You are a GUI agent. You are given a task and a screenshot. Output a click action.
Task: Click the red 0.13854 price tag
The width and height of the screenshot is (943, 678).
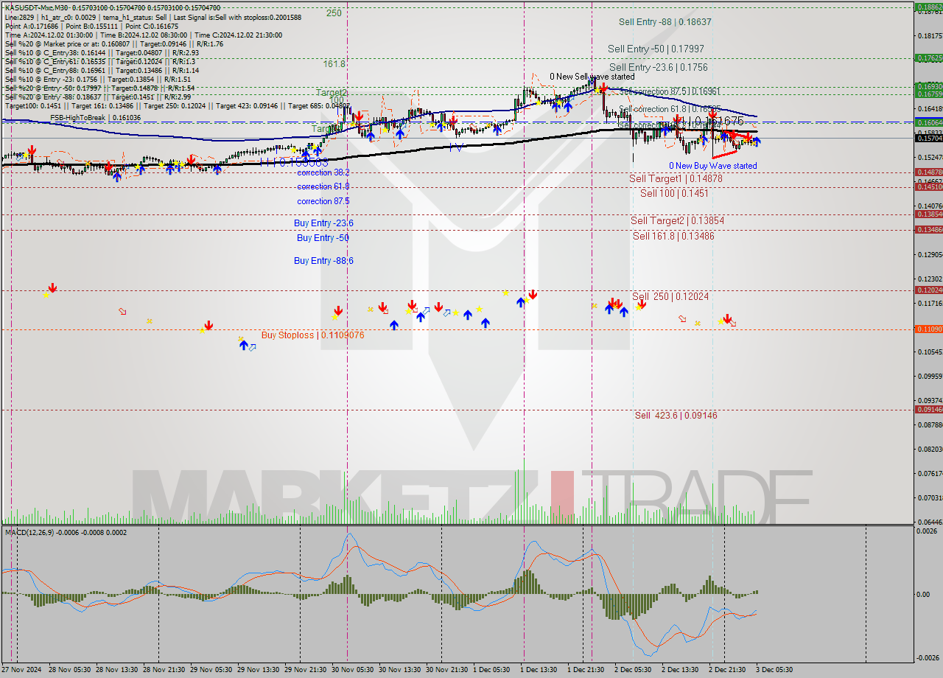pos(928,214)
